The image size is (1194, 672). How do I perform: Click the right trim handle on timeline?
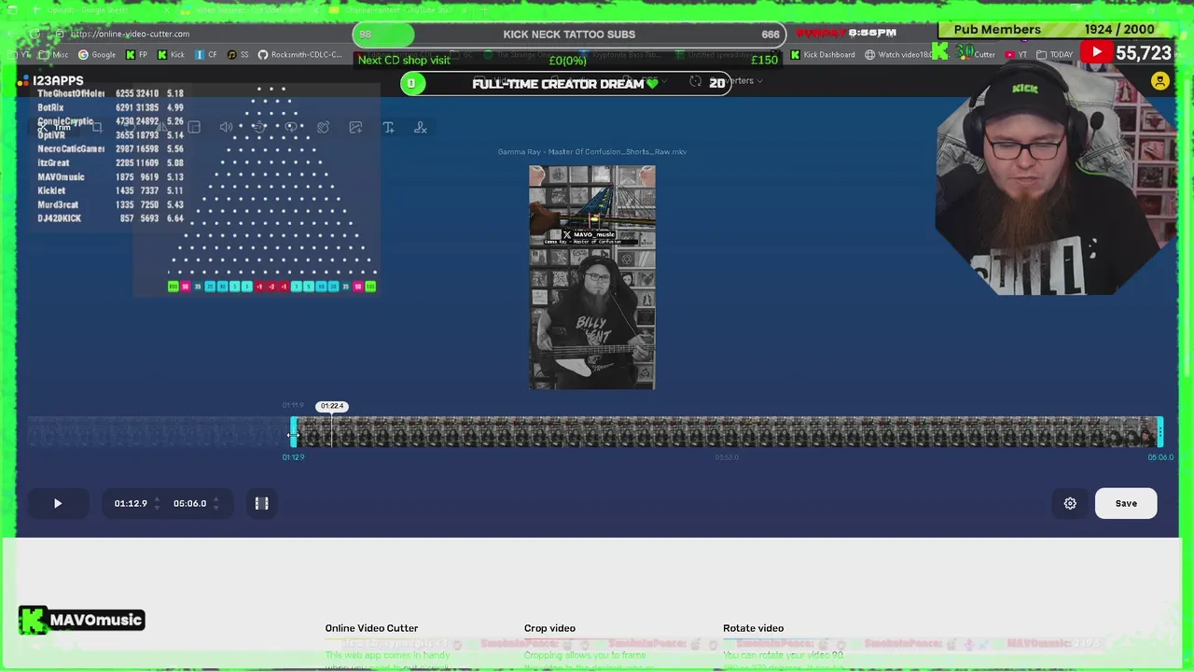1159,432
